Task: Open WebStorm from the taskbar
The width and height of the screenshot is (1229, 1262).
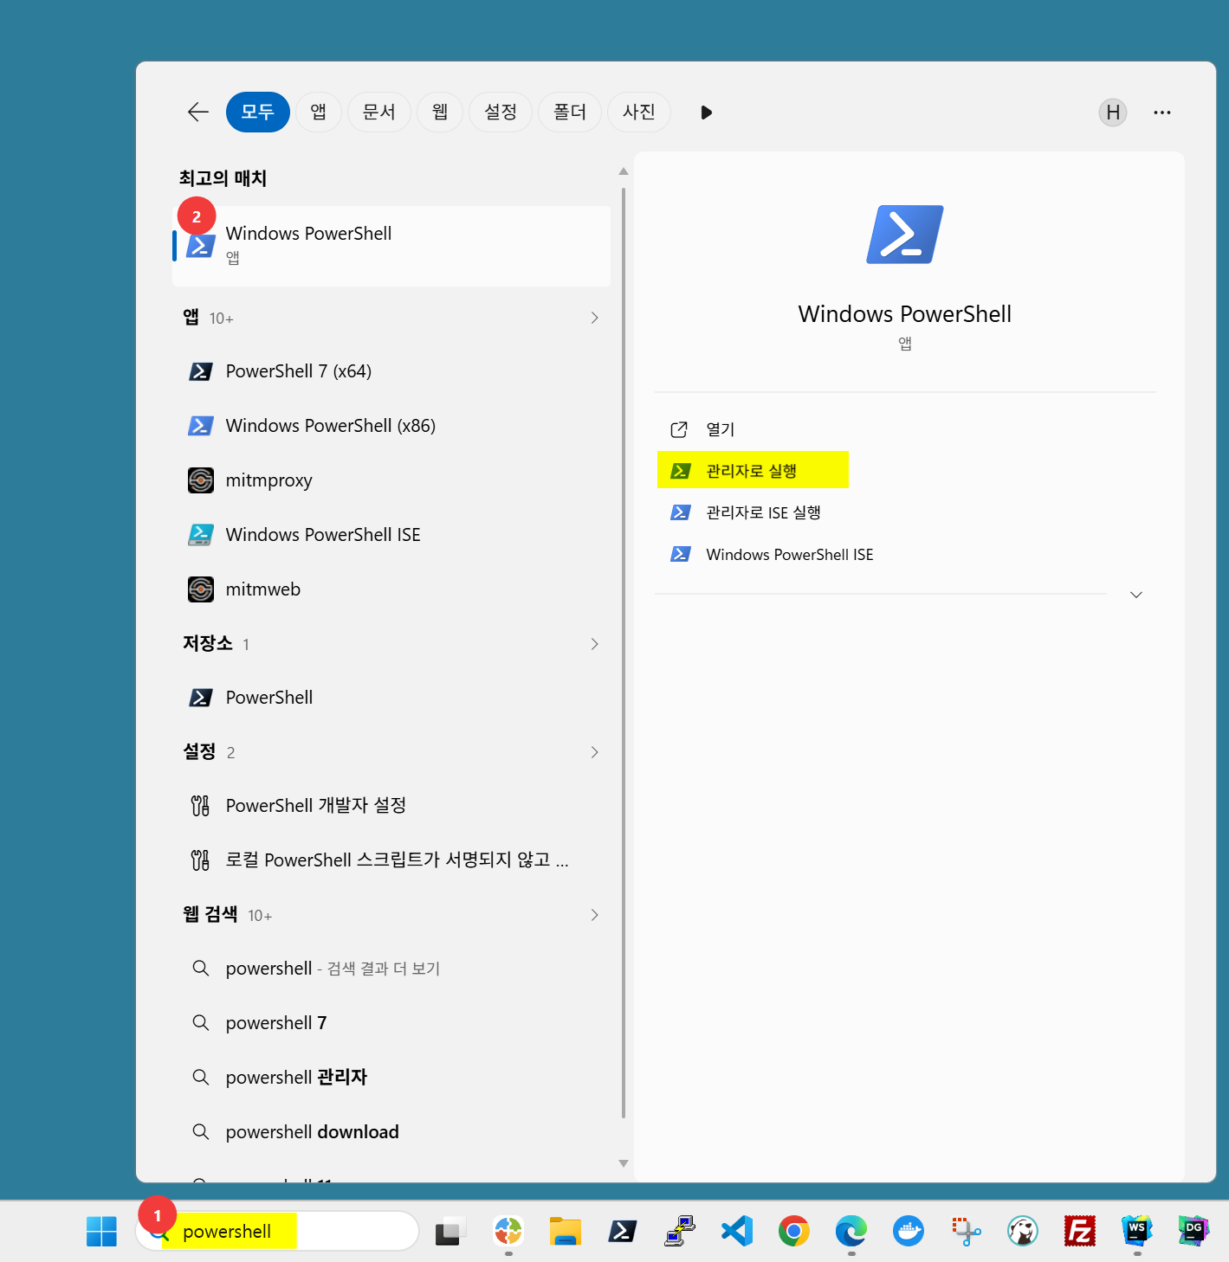Action: [x=1137, y=1231]
